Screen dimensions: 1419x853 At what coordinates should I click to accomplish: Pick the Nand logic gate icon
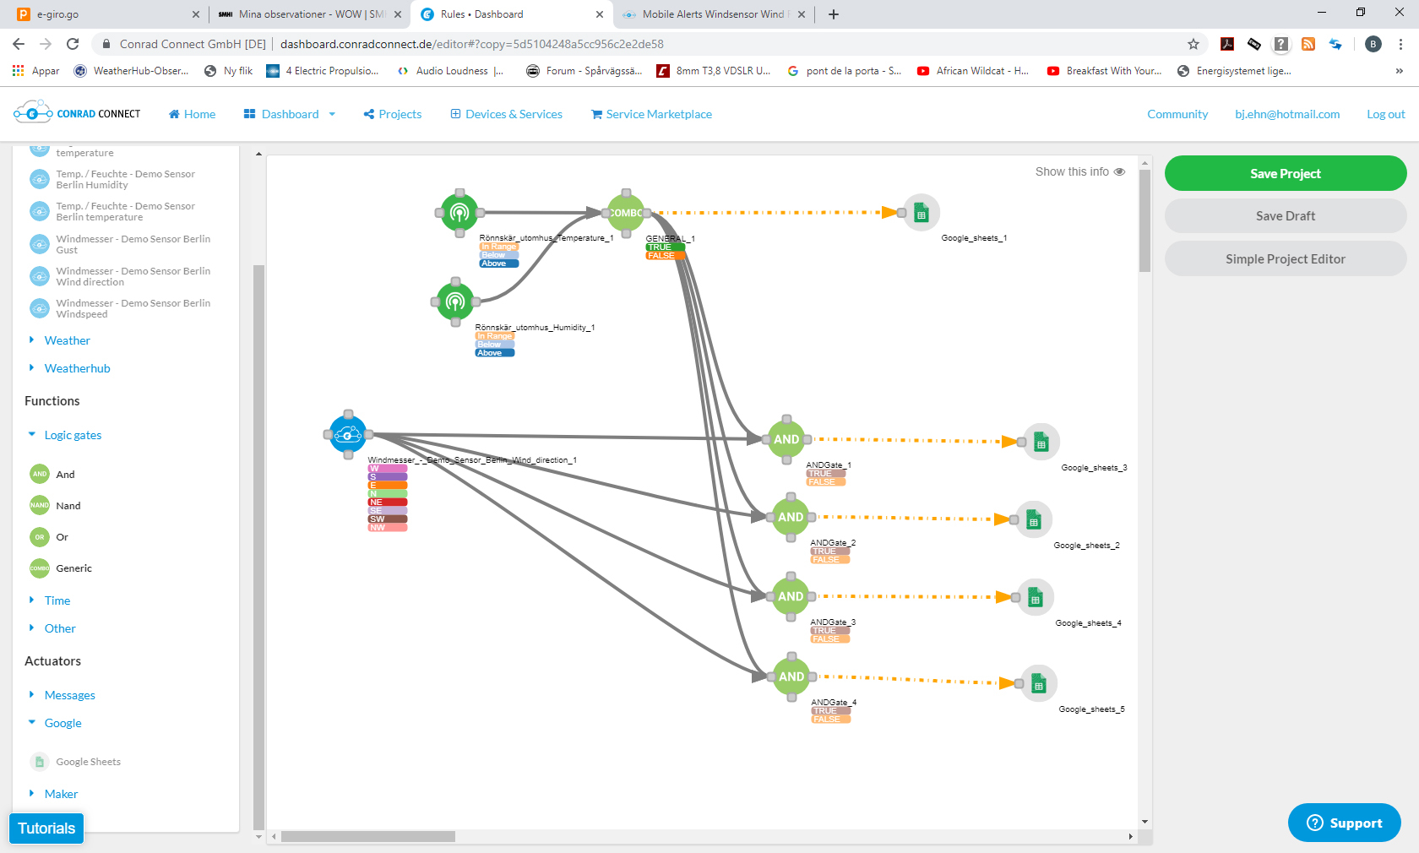pos(40,505)
